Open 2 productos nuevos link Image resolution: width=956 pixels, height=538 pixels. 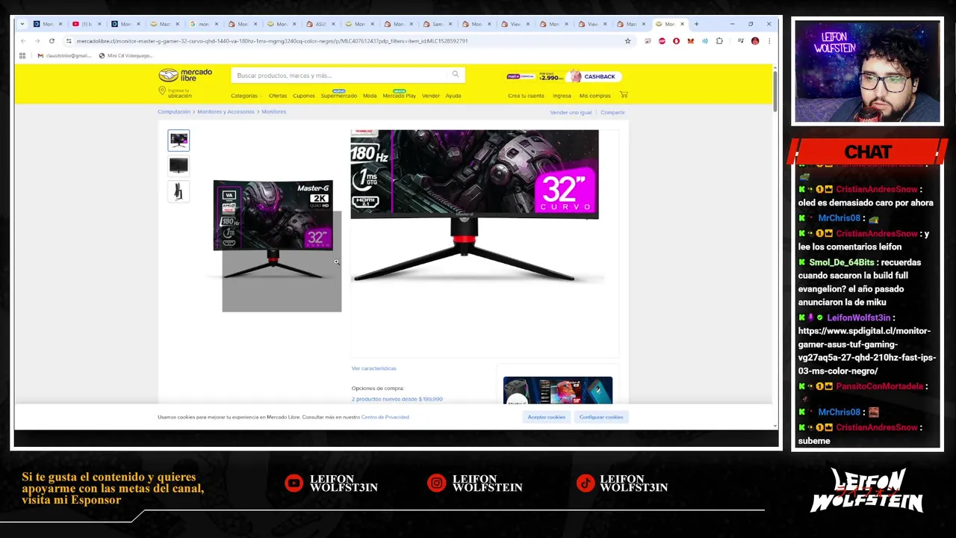[x=397, y=399]
